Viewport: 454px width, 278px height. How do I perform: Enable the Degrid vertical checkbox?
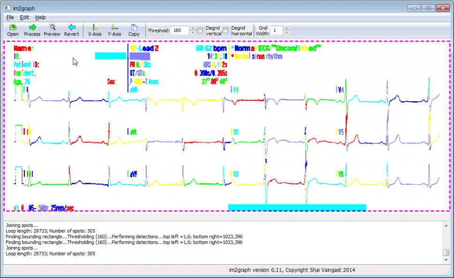click(x=200, y=30)
